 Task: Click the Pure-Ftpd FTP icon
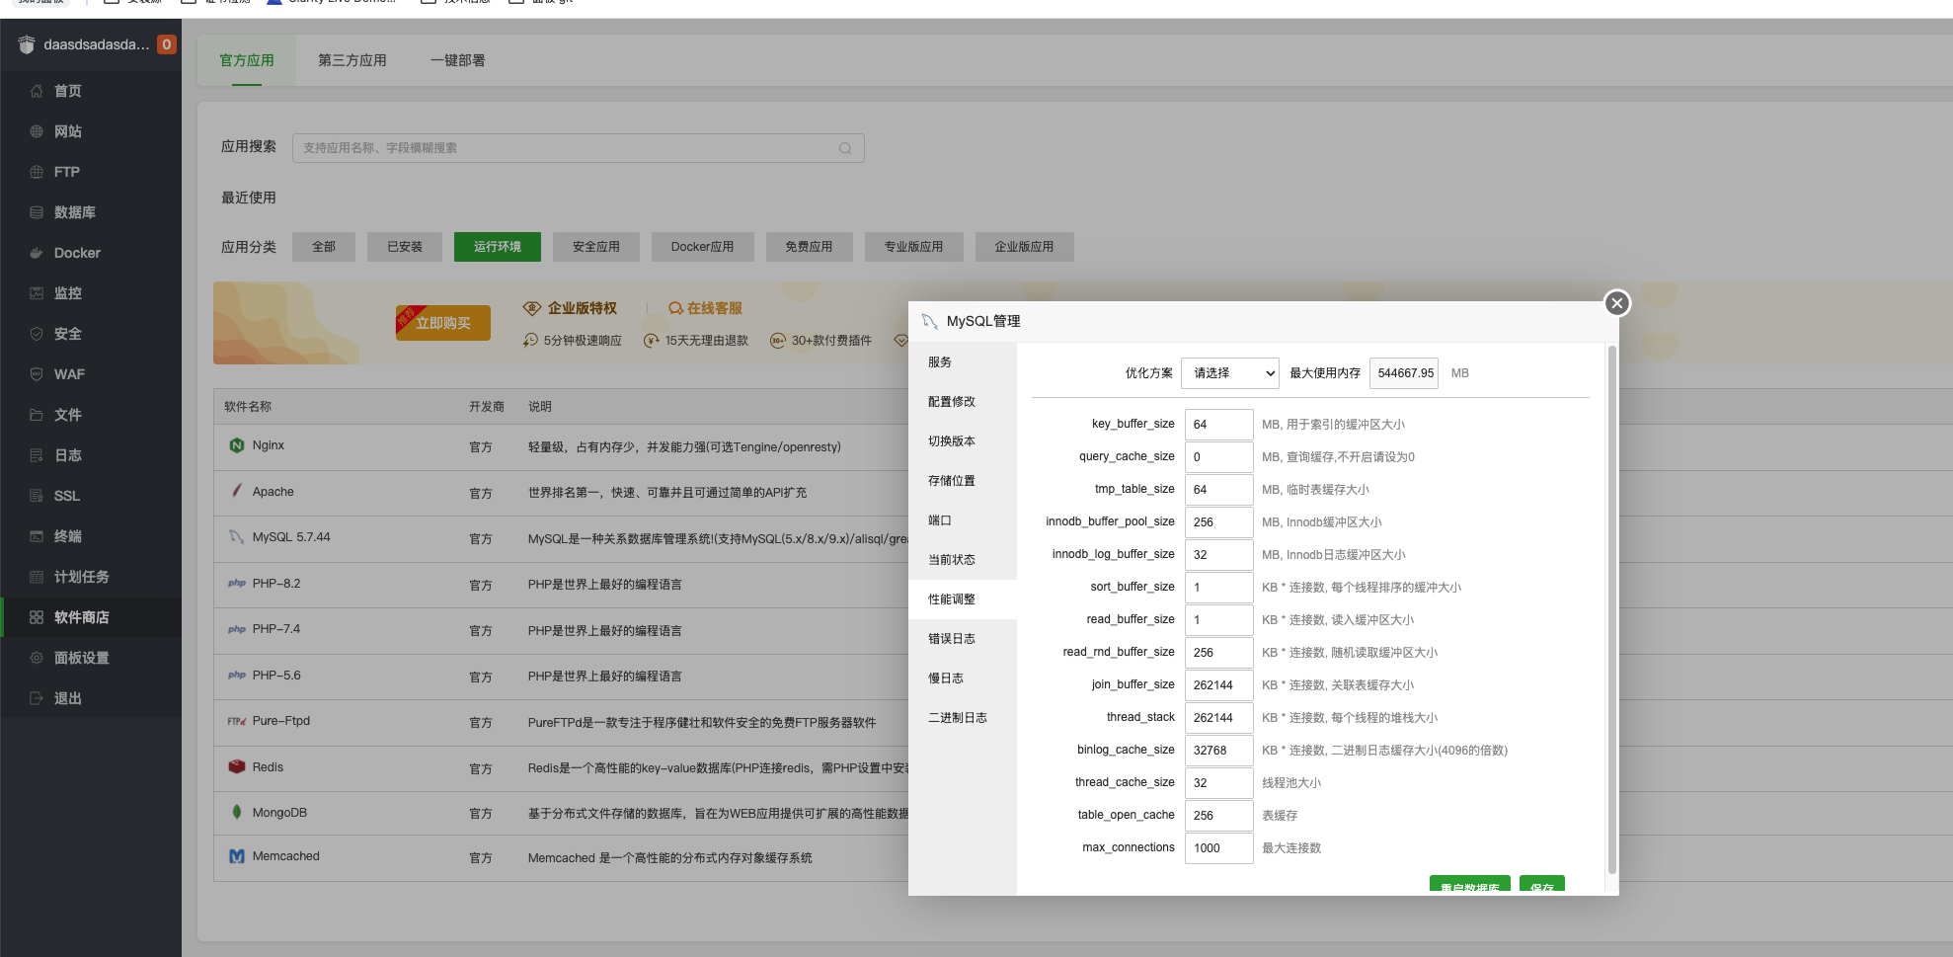(237, 721)
